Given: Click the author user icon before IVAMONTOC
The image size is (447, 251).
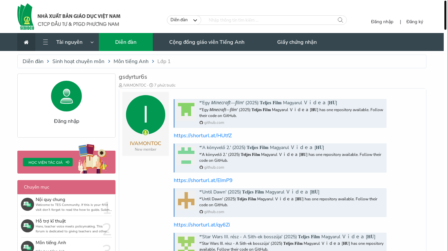Looking at the screenshot, I should (120, 85).
